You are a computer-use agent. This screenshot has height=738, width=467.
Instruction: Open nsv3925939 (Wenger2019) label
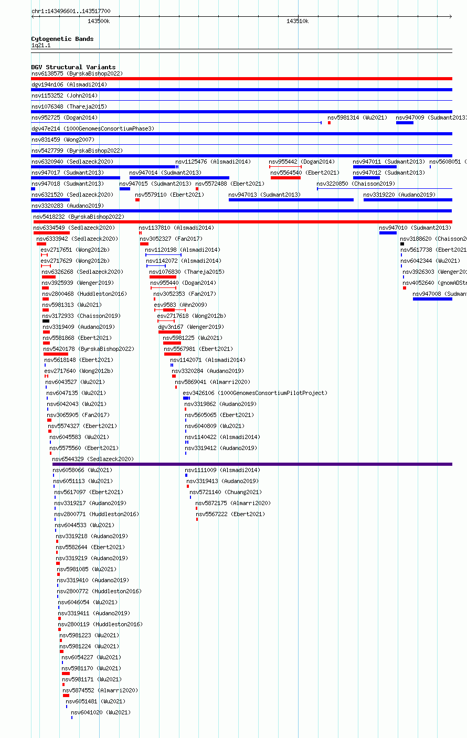tap(78, 283)
